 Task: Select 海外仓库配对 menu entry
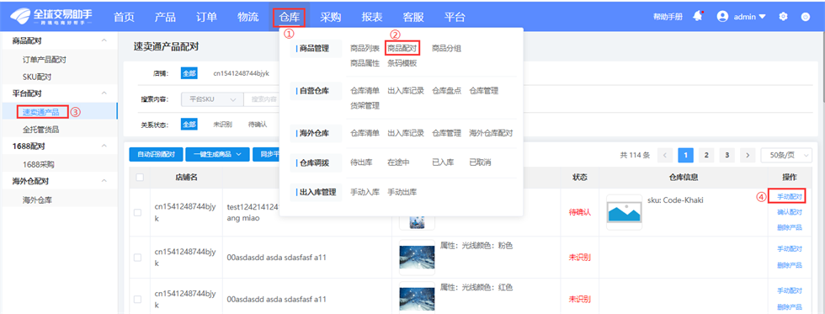click(x=491, y=133)
